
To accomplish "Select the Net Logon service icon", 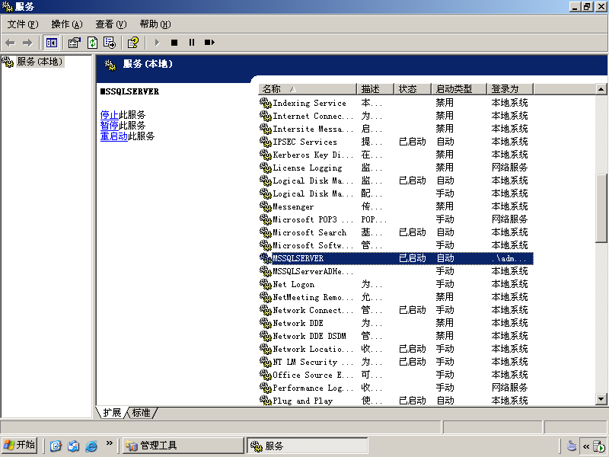I will click(265, 284).
